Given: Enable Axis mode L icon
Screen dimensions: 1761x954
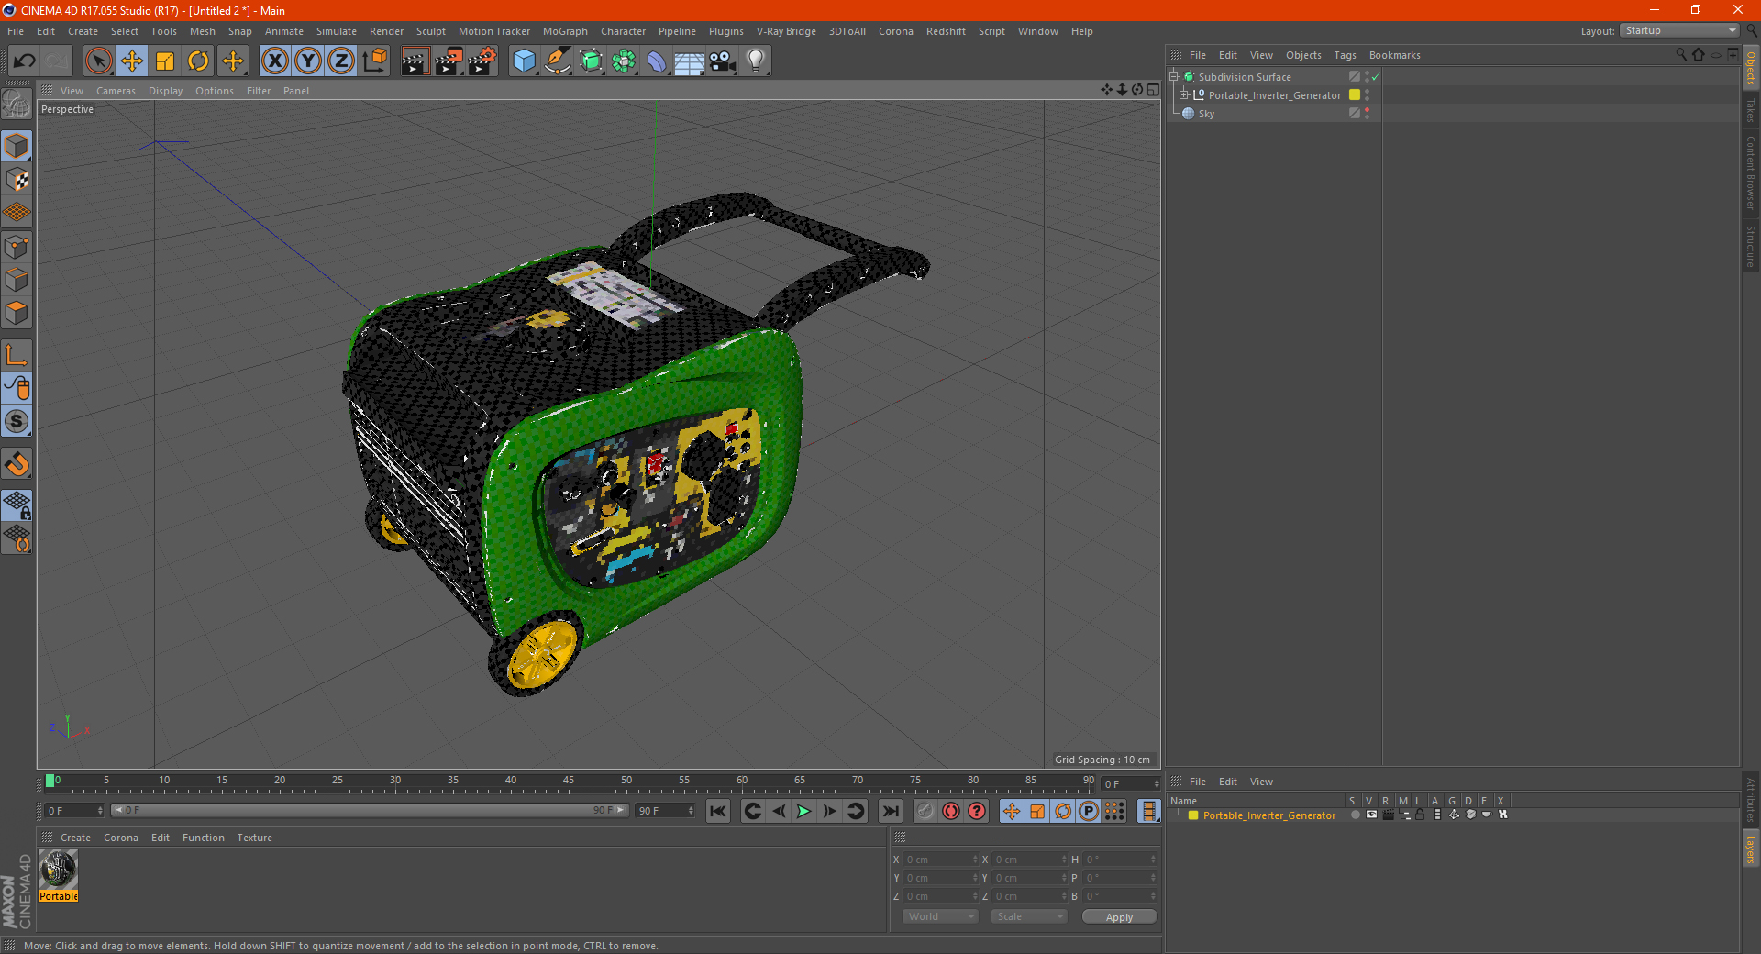Looking at the screenshot, I should (17, 355).
